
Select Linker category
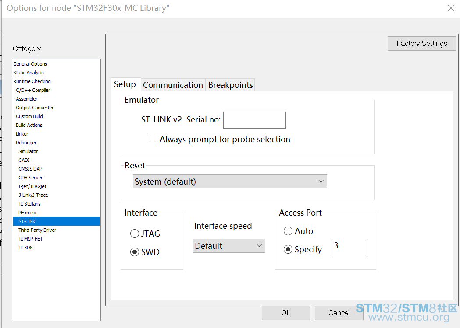pos(56,134)
